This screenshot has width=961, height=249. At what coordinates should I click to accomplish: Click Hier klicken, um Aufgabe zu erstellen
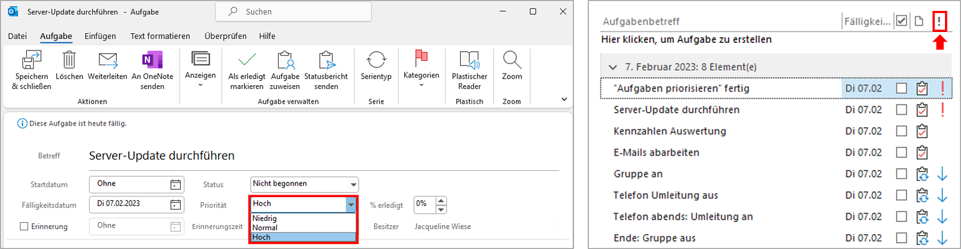point(686,40)
